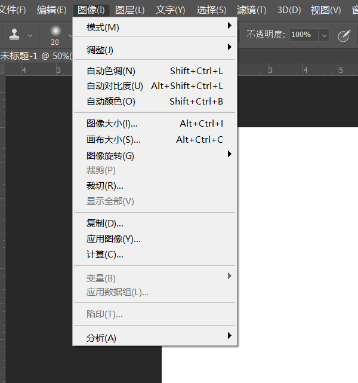Close the open 图像(I) menu
Viewport: 358px width, 383px height.
tap(91, 10)
